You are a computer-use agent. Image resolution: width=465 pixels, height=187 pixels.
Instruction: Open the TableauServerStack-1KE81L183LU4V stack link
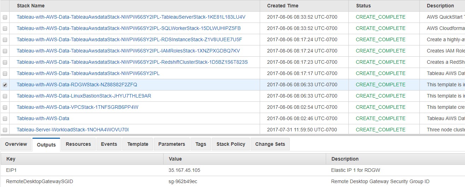(131, 17)
